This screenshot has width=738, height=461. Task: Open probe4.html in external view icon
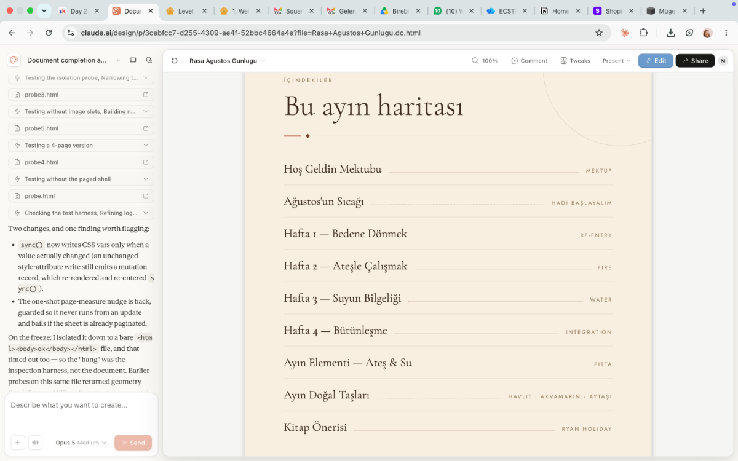point(146,162)
